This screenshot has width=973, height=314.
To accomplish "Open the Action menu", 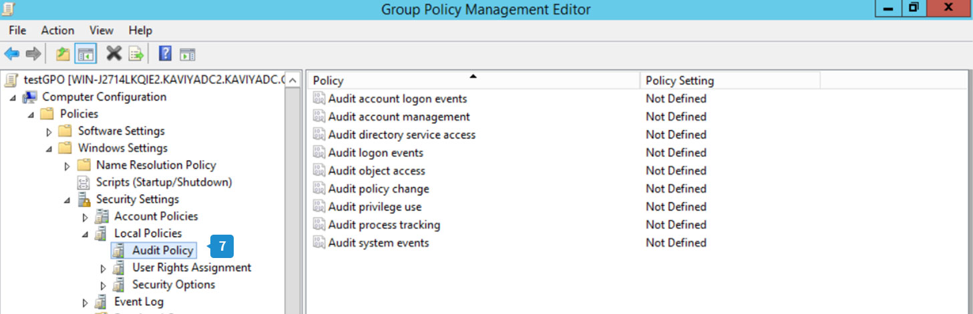I will pyautogui.click(x=57, y=30).
